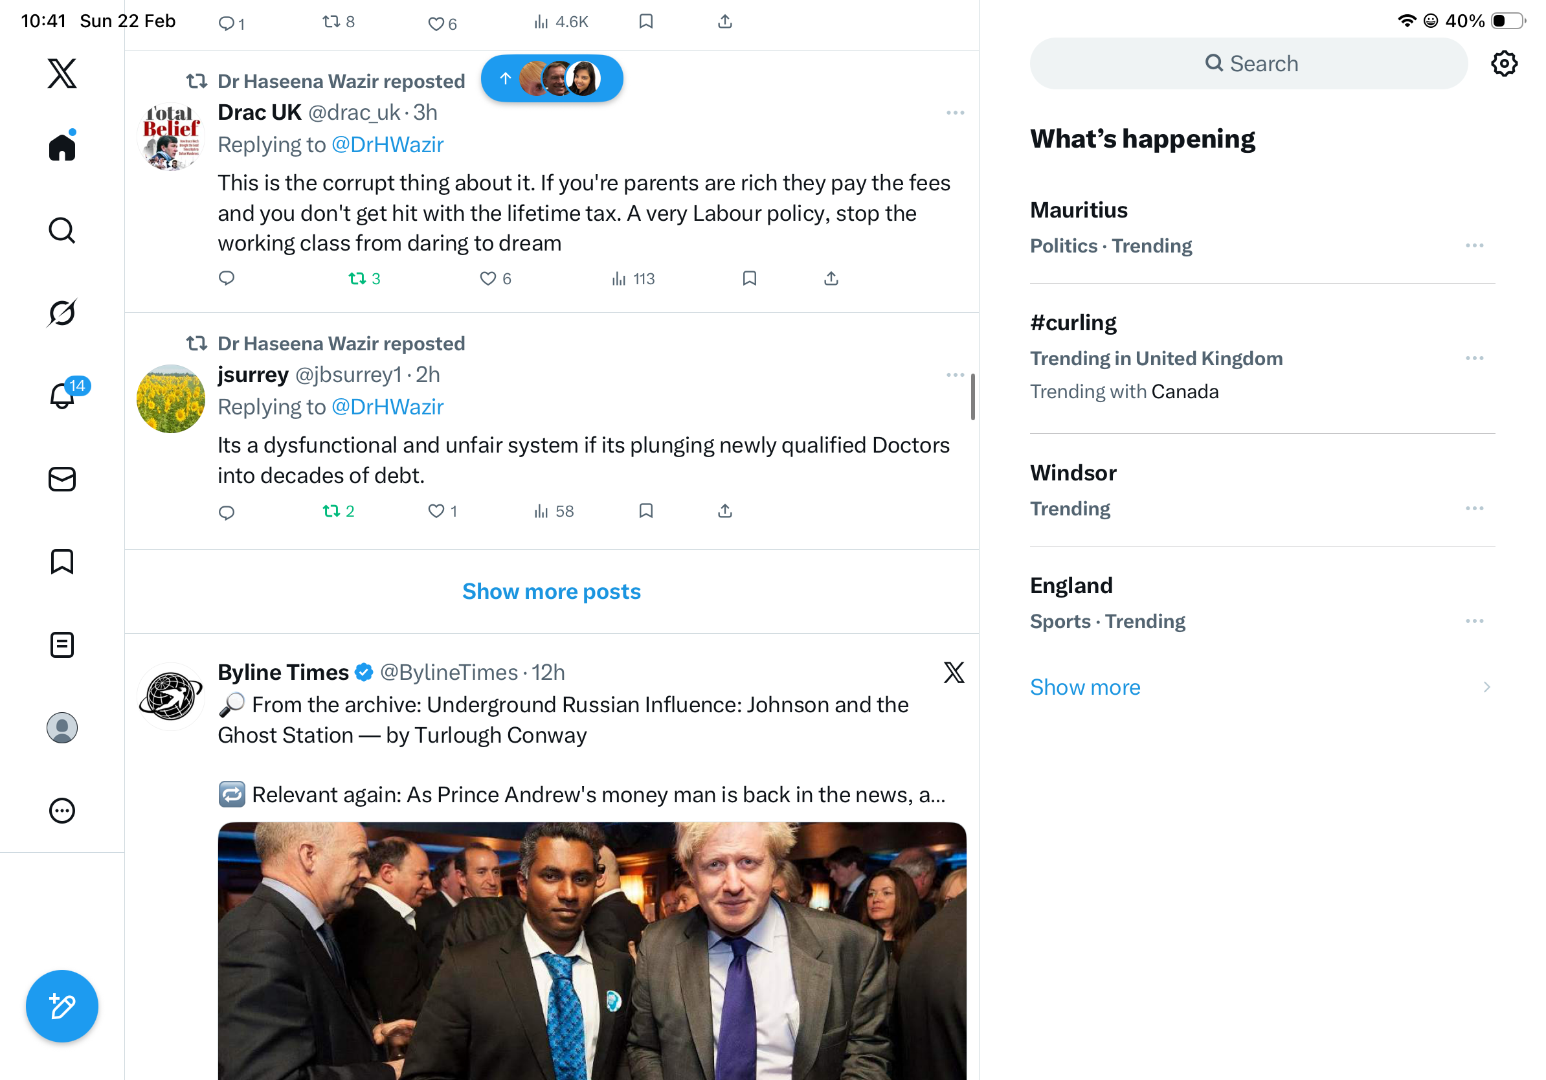
Task: Open Notifications bell with 14 badge
Action: pos(63,396)
